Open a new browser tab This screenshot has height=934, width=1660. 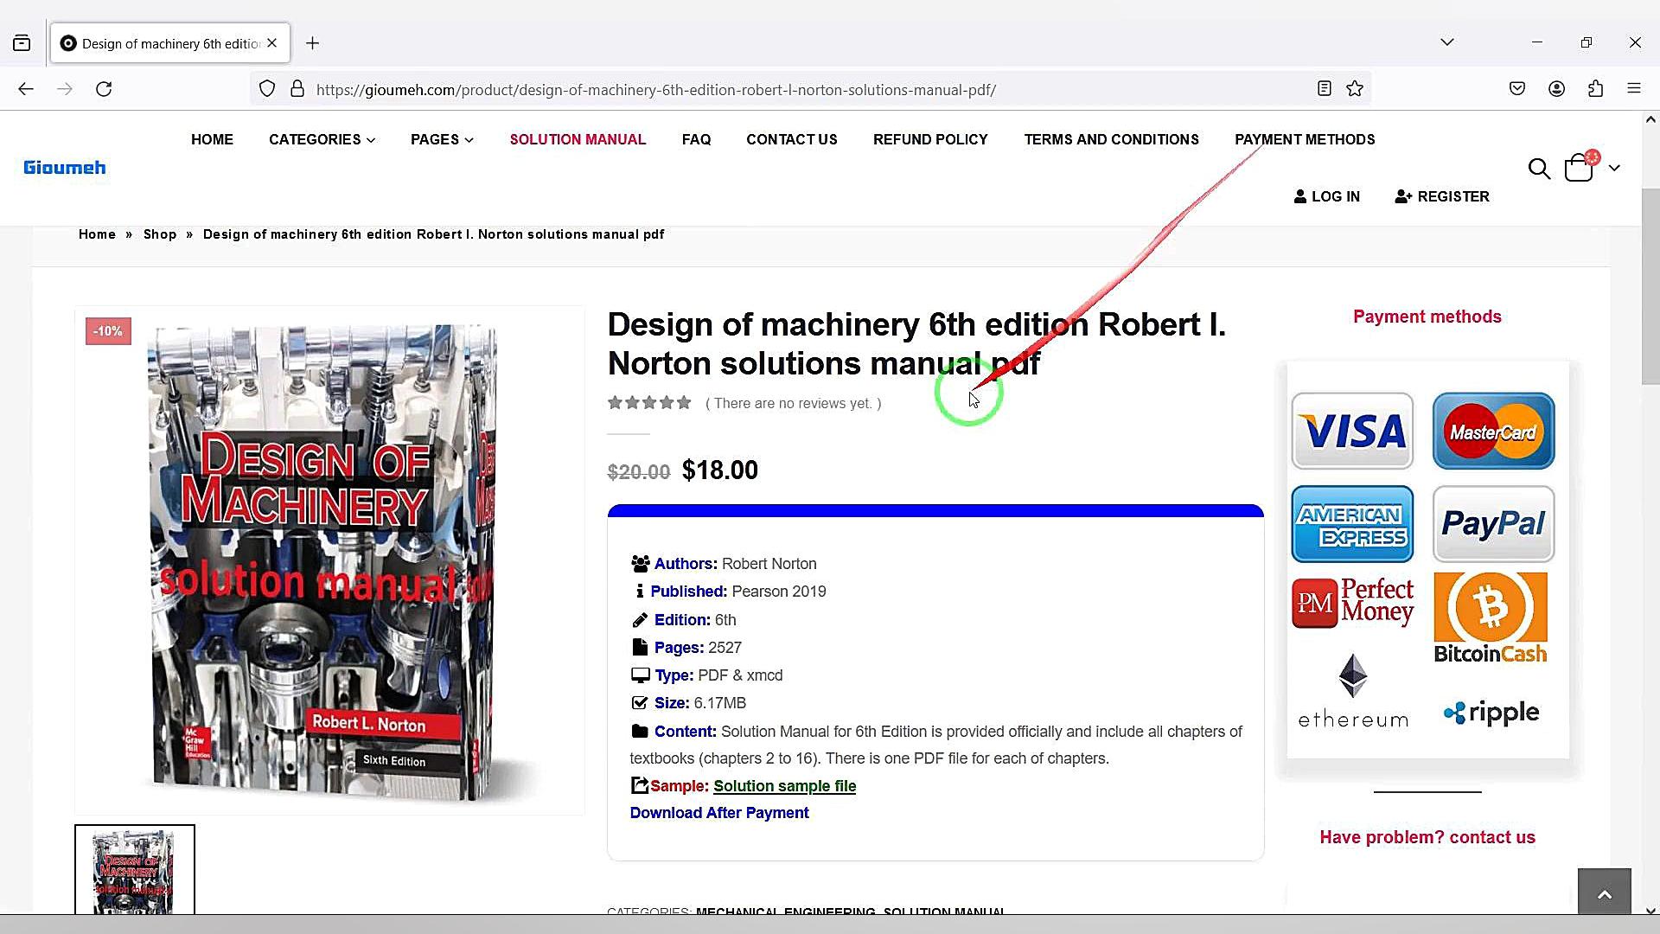click(x=313, y=43)
